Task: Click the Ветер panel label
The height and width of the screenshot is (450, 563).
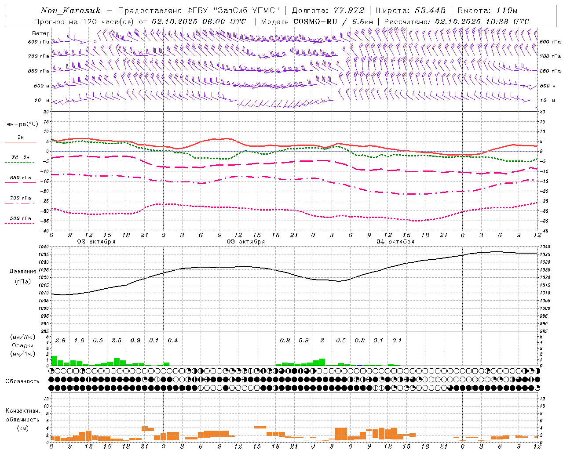Action: click(x=41, y=33)
